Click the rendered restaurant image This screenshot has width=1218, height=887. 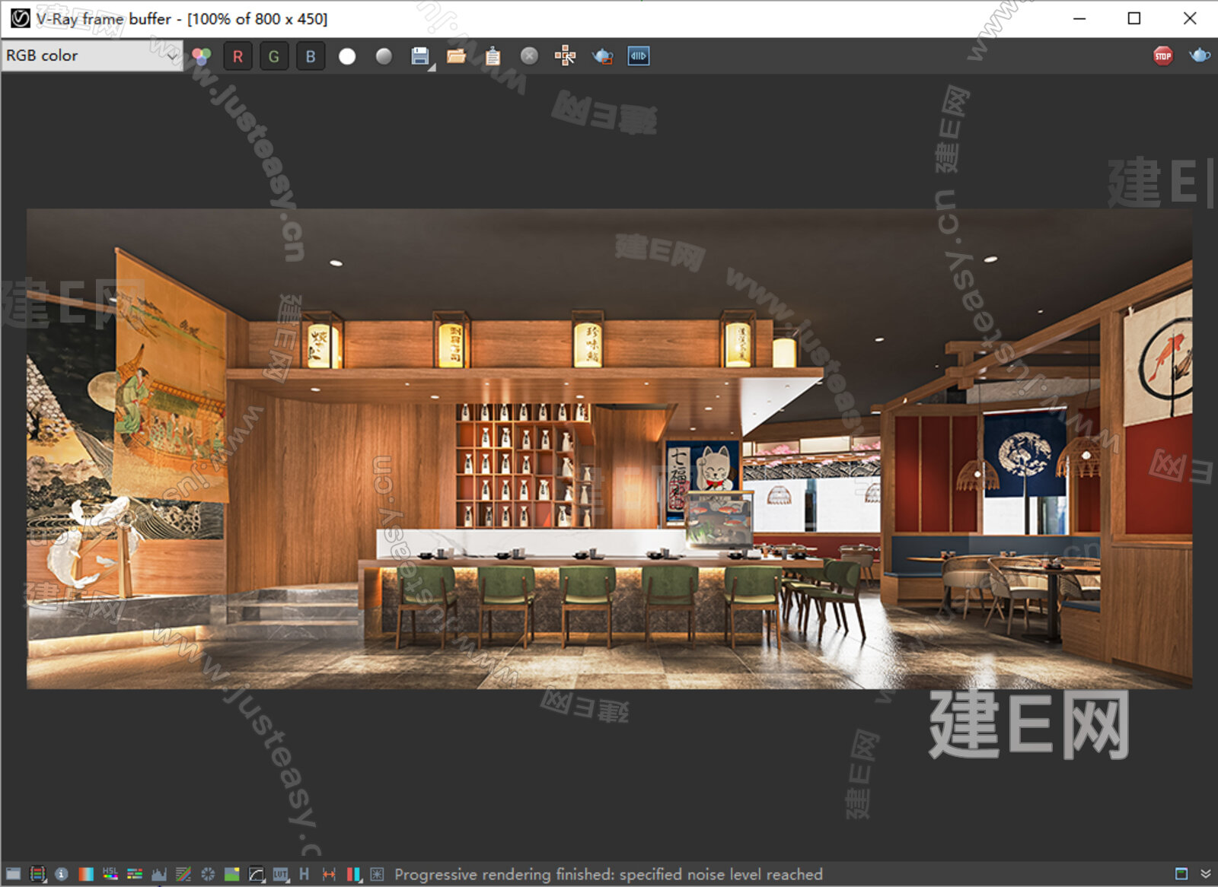(609, 449)
